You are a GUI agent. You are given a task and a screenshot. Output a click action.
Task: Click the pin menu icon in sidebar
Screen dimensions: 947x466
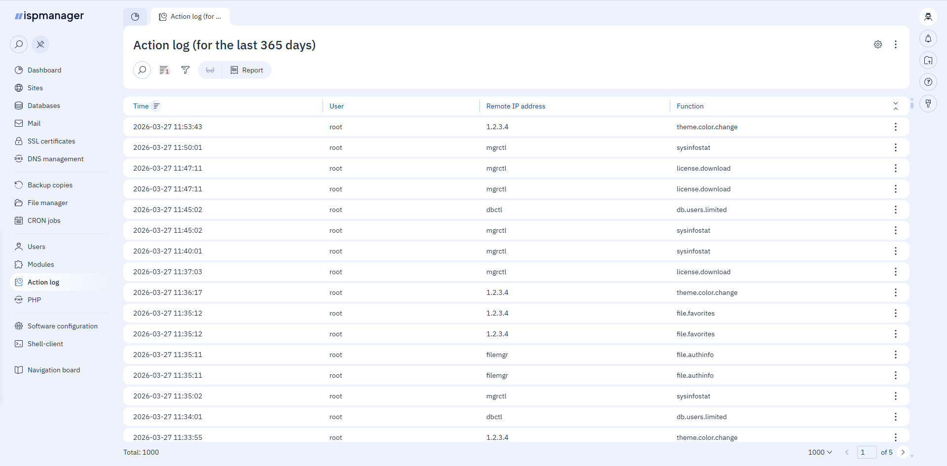pyautogui.click(x=40, y=44)
